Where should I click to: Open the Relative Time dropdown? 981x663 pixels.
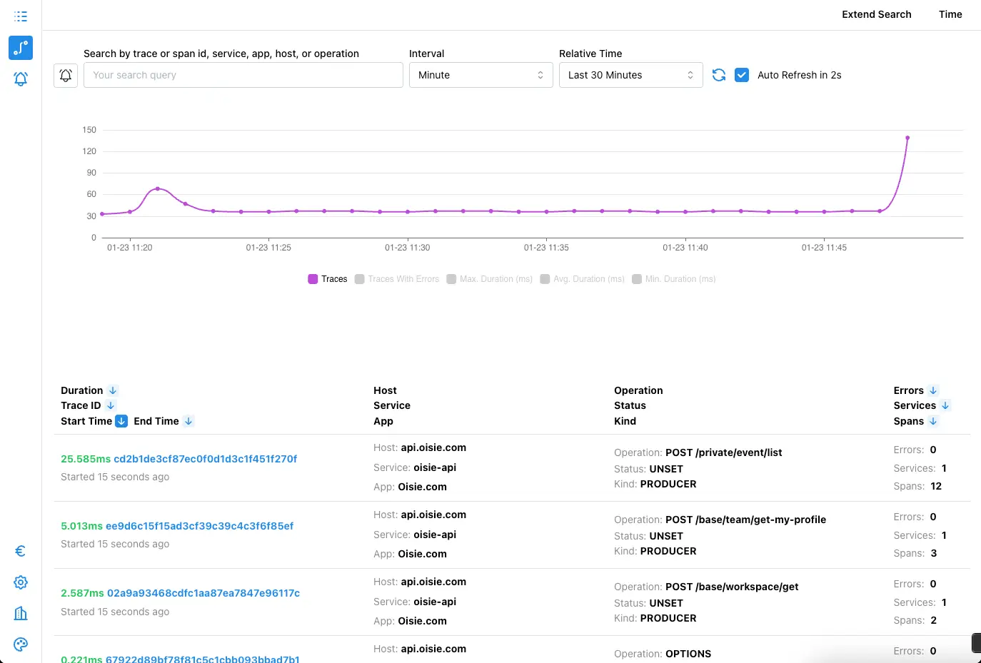[630, 74]
